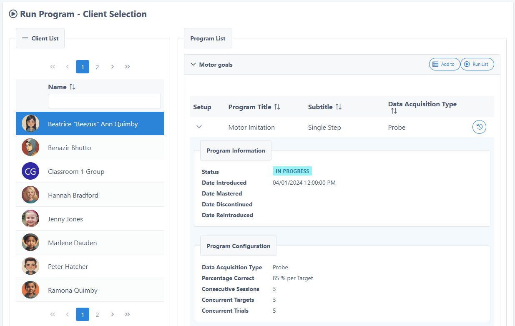Viewport: 515px width, 326px height.
Task: Select client Hannah Bradford
Action: click(x=90, y=195)
